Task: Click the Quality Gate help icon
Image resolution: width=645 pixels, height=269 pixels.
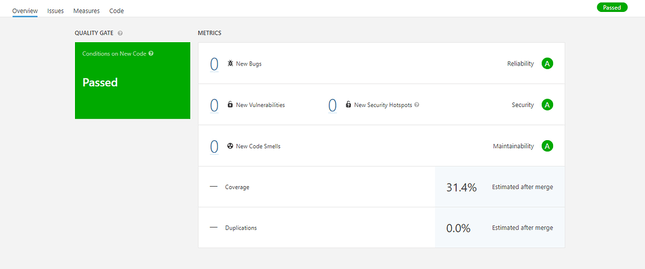Action: 120,33
